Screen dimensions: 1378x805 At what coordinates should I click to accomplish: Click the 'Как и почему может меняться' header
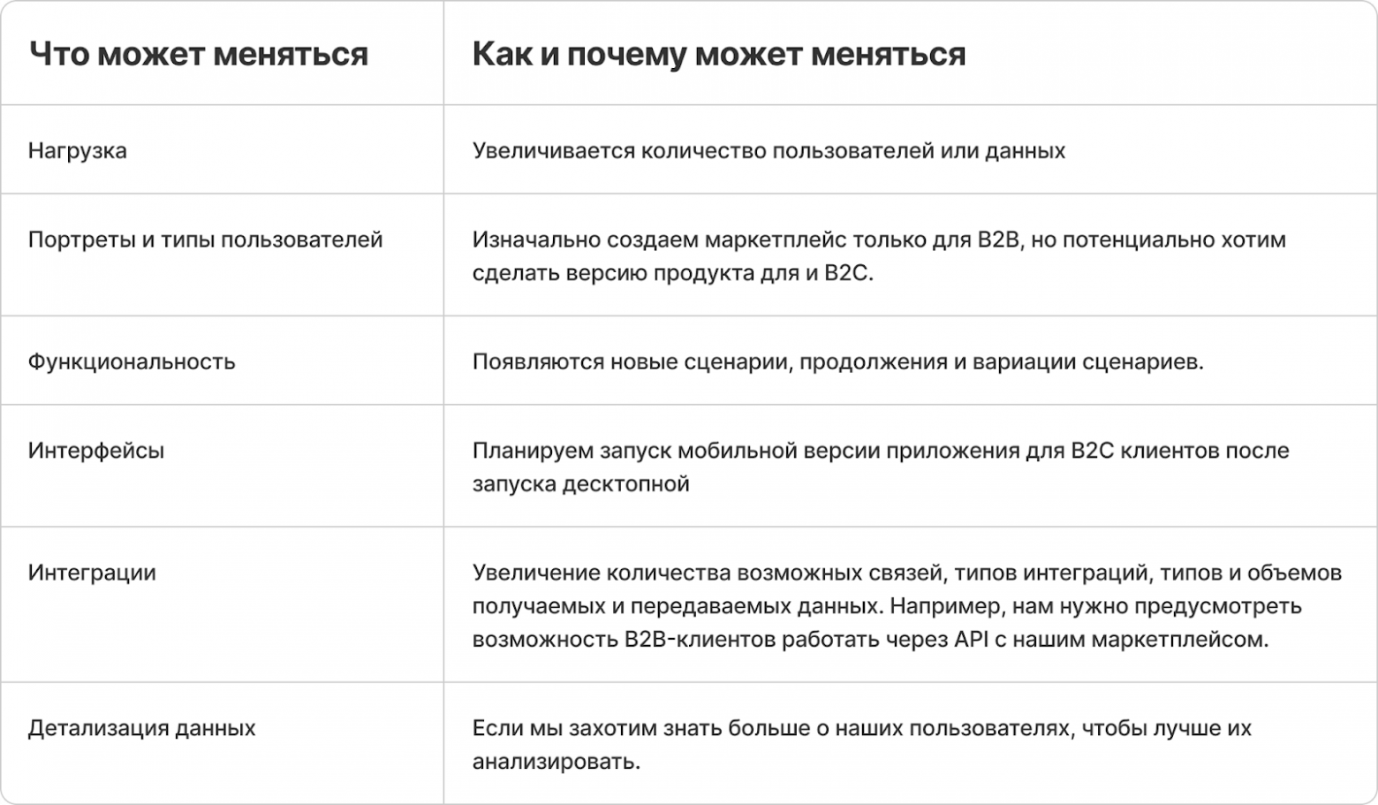(x=718, y=55)
